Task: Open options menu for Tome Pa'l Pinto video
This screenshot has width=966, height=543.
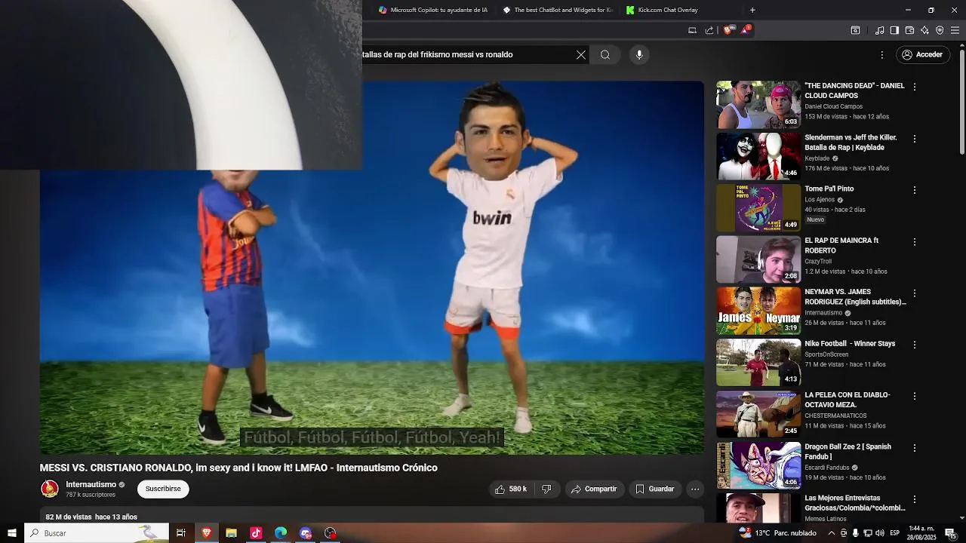Action: (915, 190)
